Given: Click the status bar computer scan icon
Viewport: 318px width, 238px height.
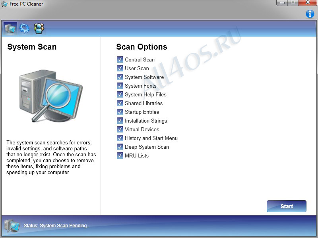Looking at the screenshot, I should [12, 225].
